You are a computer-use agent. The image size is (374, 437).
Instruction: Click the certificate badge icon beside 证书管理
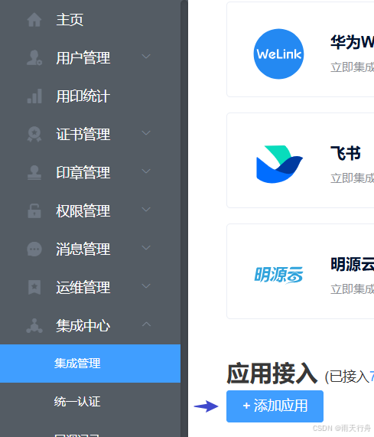(34, 134)
